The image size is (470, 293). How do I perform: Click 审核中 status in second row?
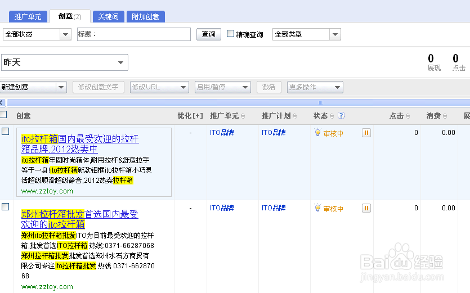click(333, 209)
